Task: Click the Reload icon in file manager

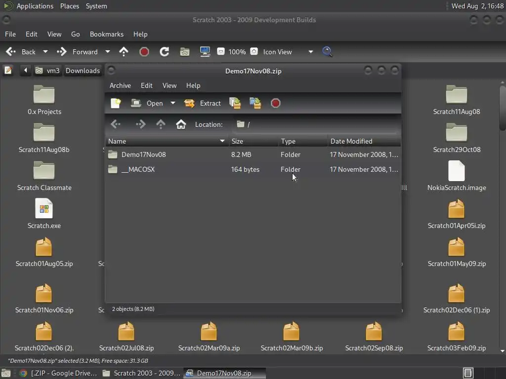Action: pos(164,52)
